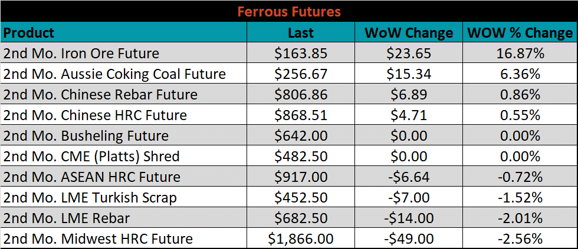
Task: Select 2nd Mo. LME Rebar row label
Action: click(x=124, y=218)
